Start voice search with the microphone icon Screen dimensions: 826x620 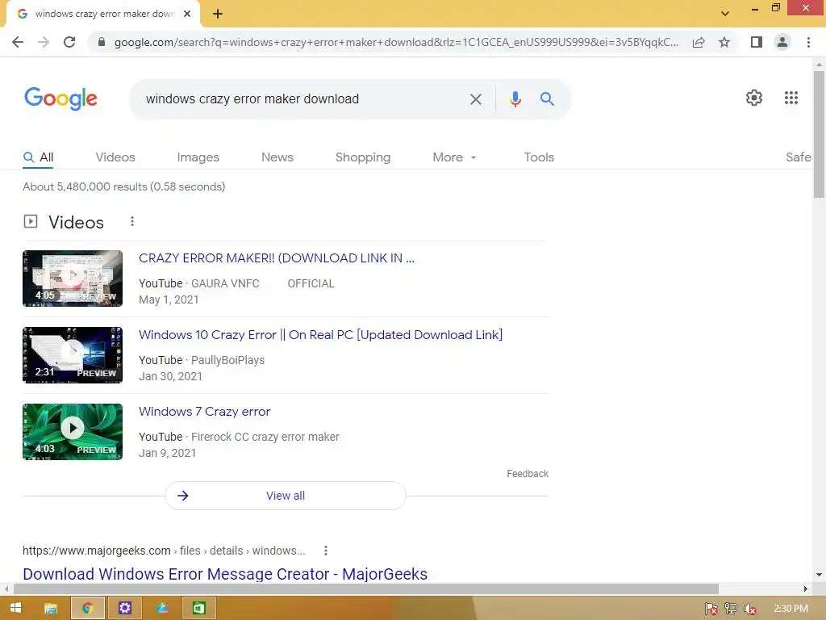click(x=515, y=99)
